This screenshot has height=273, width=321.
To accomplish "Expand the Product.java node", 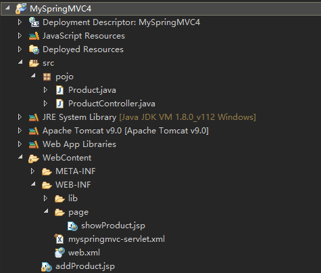I will tap(45, 90).
